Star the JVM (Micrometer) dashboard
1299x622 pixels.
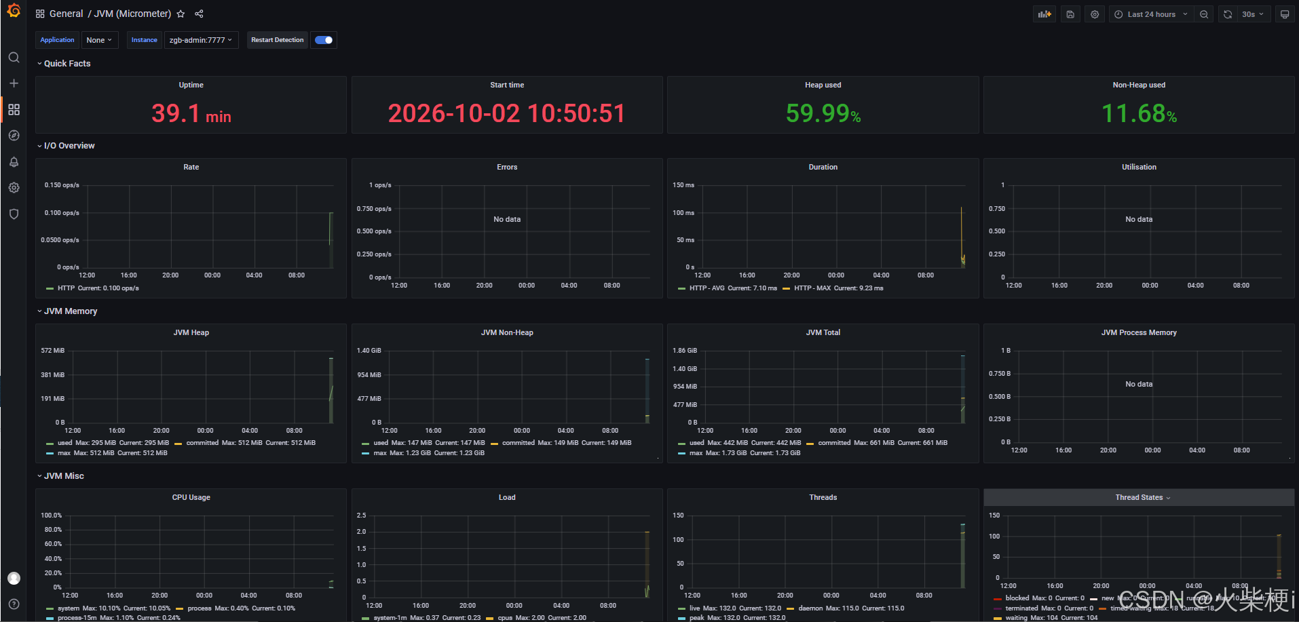[181, 14]
